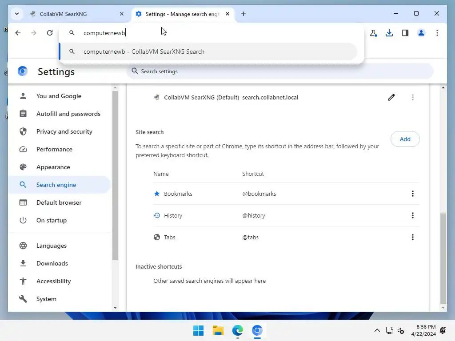Open Appearance settings section

click(59, 167)
